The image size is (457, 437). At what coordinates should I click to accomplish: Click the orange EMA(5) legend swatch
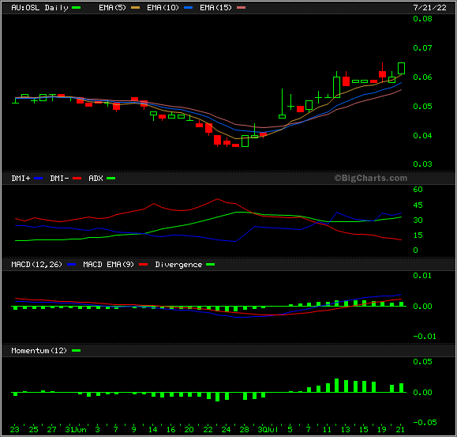[x=135, y=8]
